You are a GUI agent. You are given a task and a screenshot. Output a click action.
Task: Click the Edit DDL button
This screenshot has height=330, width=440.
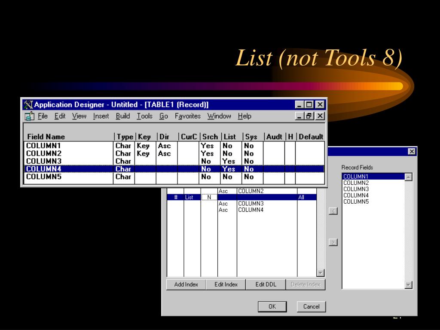pyautogui.click(x=266, y=284)
